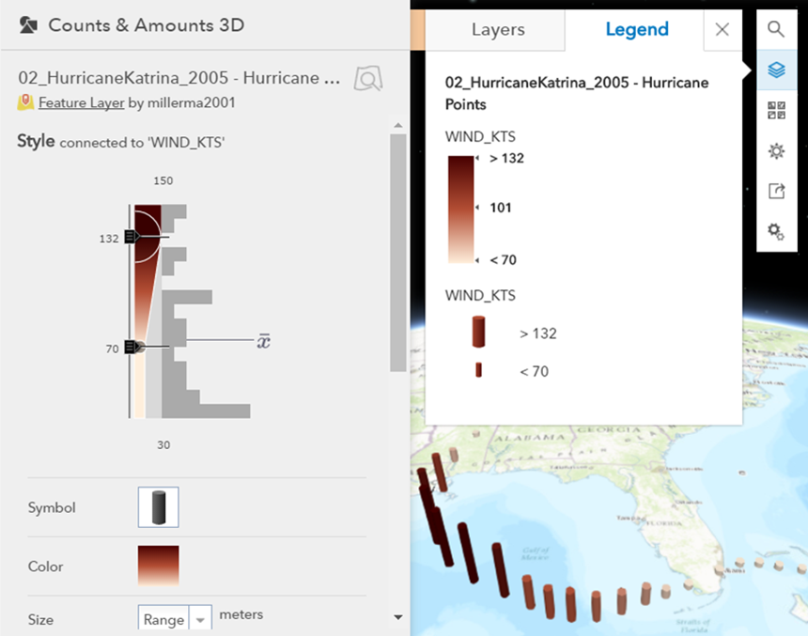
Task: Click the scroll up arrow of style panel
Action: point(398,126)
